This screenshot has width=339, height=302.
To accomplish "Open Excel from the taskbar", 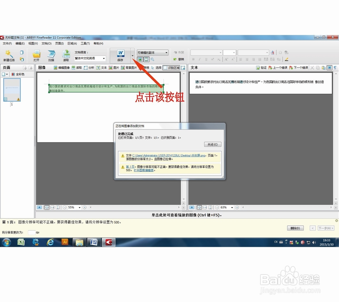I will coord(21,242).
